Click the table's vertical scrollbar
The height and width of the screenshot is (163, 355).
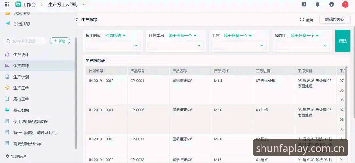(x=346, y=102)
